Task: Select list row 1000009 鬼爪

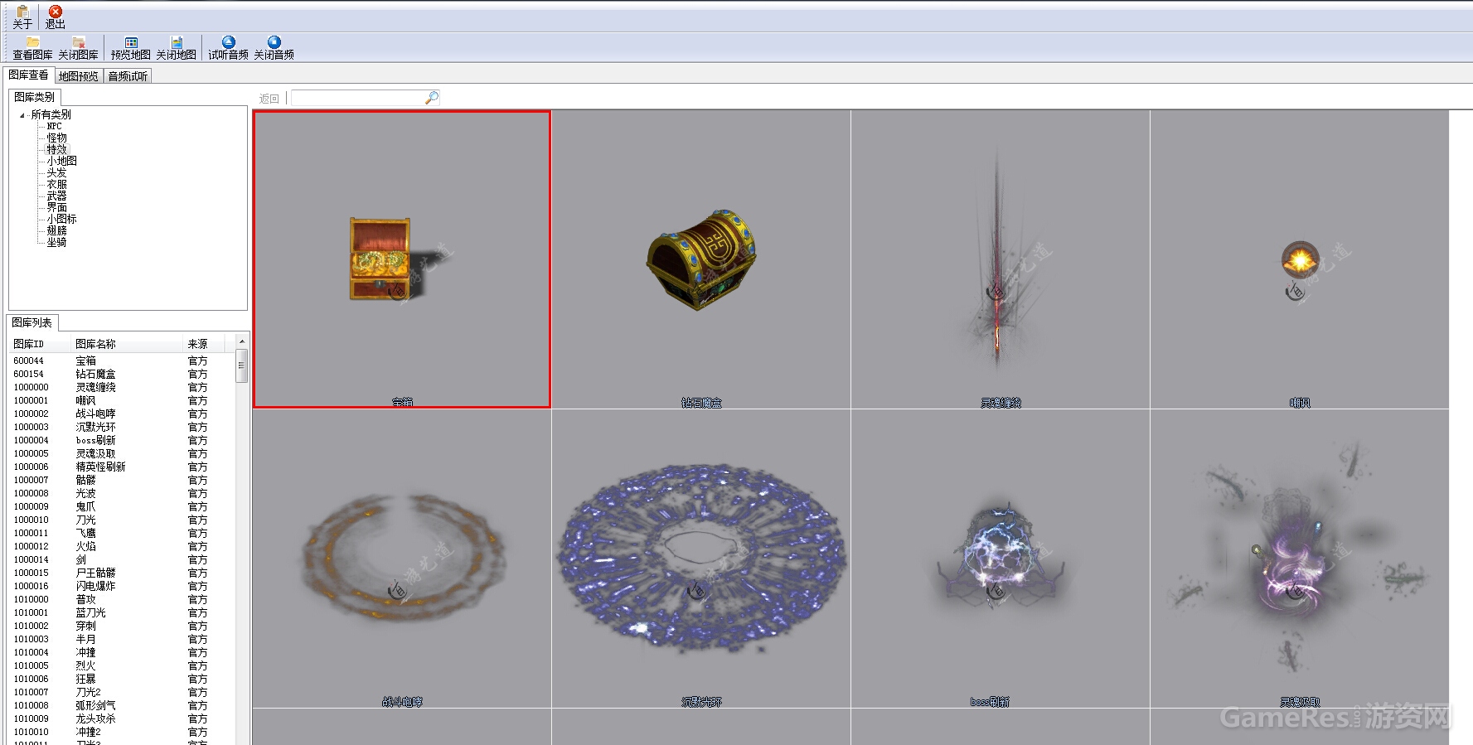Action: (122, 506)
